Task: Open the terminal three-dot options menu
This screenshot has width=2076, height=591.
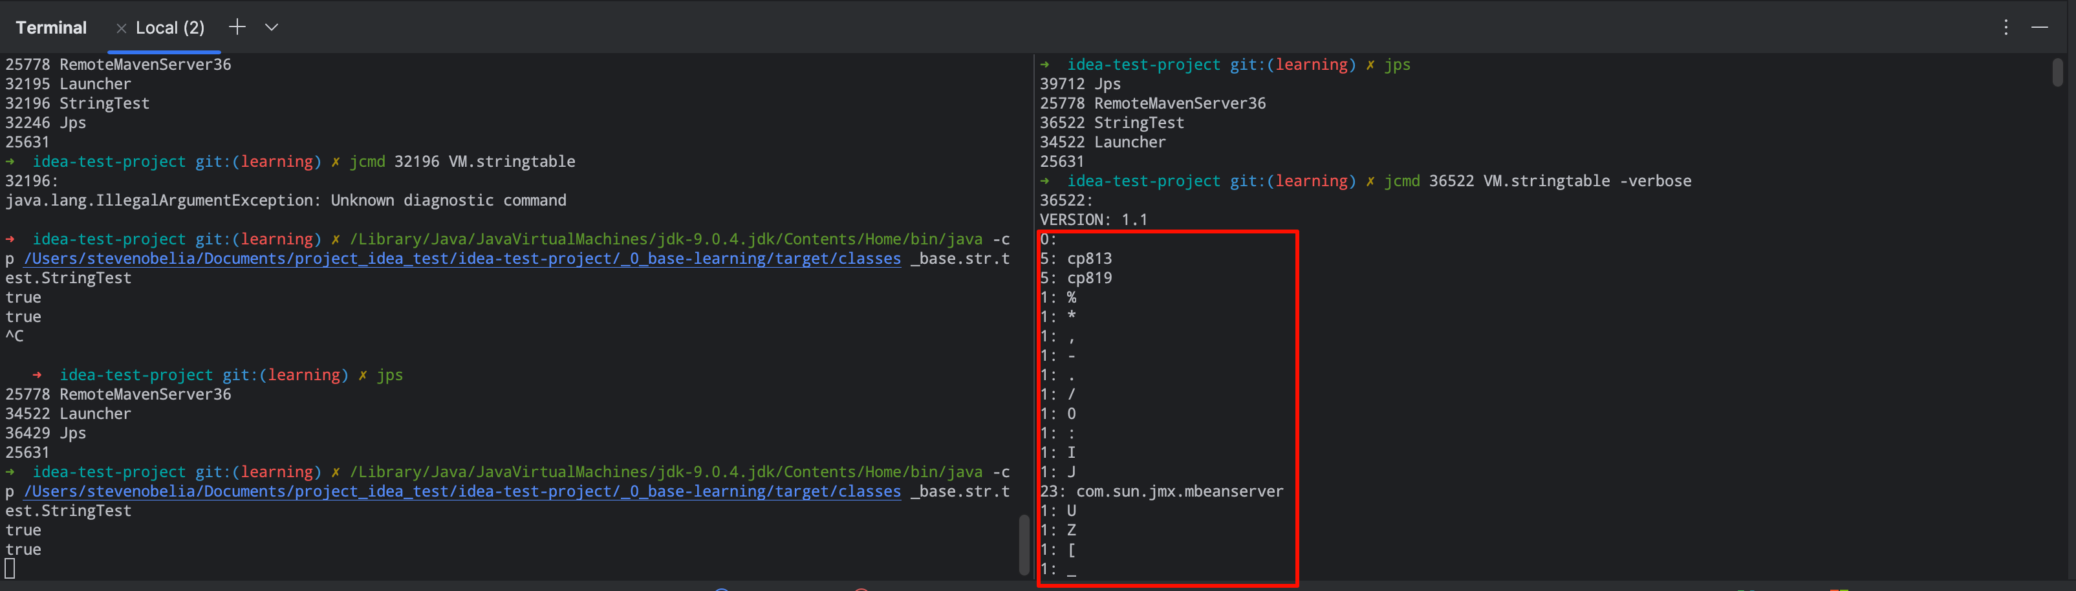Action: click(2006, 27)
